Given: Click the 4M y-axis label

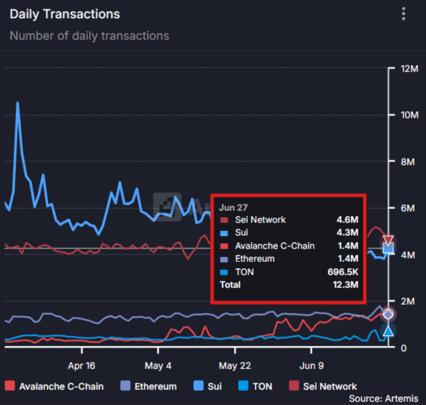Looking at the screenshot, I should coord(408,255).
